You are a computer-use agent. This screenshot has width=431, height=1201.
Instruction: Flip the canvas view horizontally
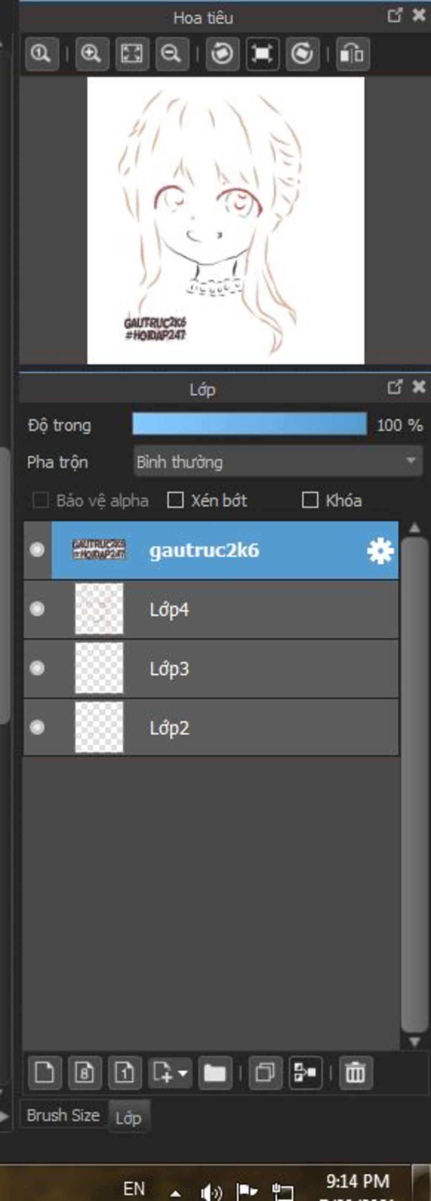[x=352, y=54]
